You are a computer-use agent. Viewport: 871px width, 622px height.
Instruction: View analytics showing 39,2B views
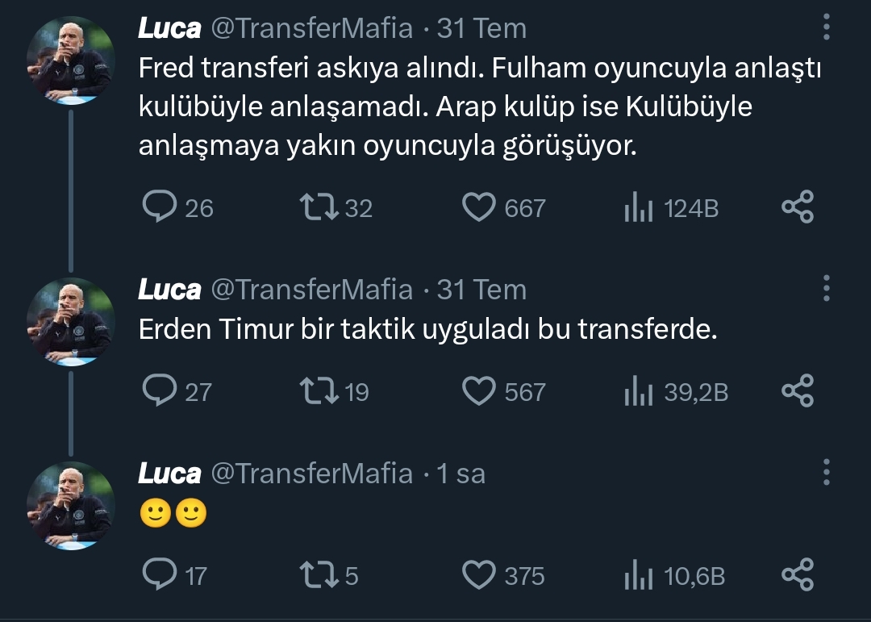pos(638,392)
